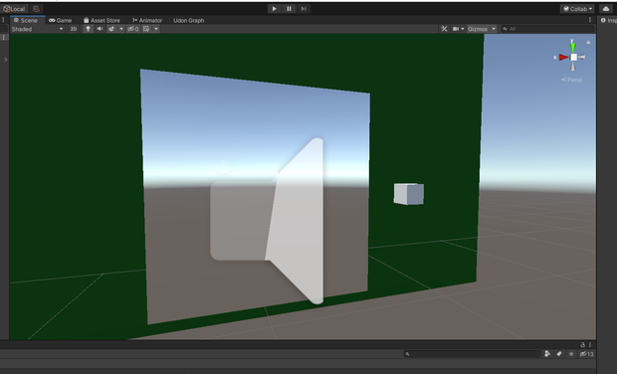
Task: Open the component editor tools icon
Action: [x=444, y=29]
